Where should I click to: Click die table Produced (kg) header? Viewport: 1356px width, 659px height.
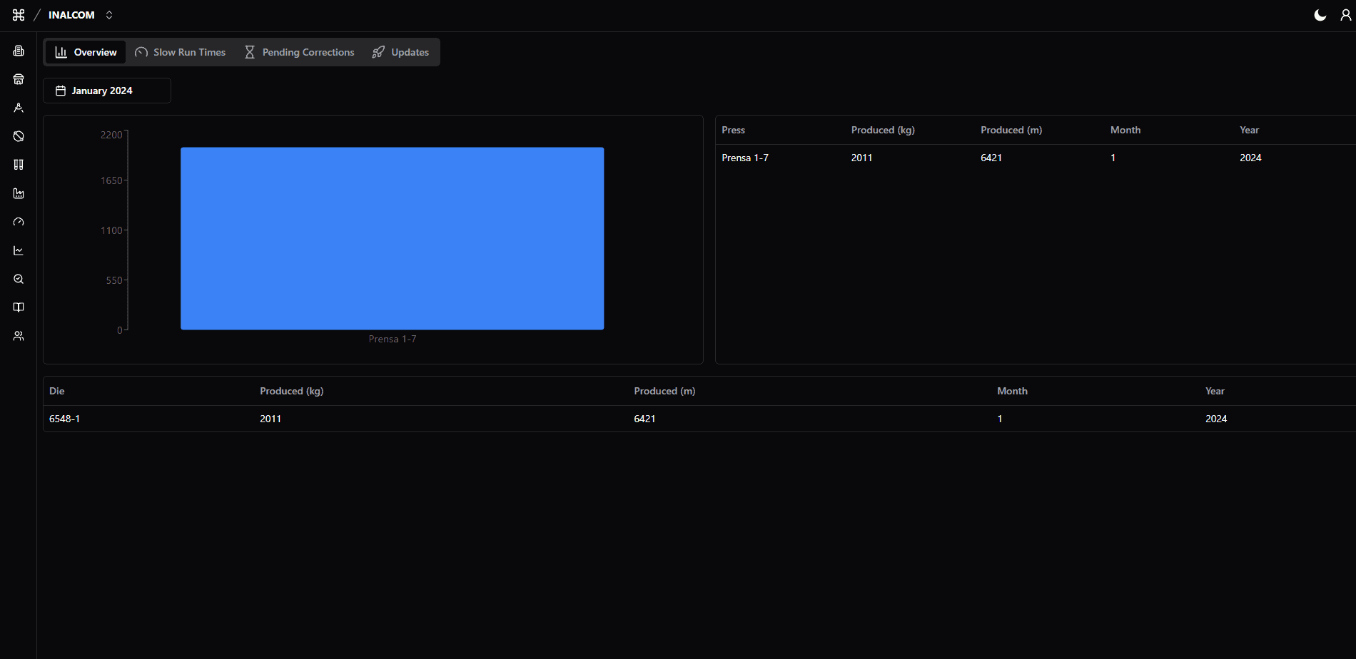click(x=292, y=391)
